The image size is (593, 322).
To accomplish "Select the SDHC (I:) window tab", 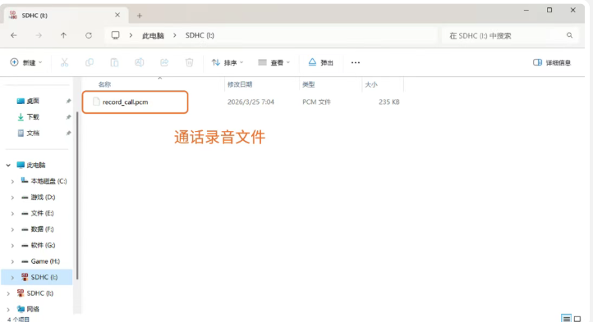I will (x=66, y=16).
